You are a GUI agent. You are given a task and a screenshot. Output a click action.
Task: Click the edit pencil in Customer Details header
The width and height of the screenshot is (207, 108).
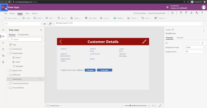(x=144, y=42)
